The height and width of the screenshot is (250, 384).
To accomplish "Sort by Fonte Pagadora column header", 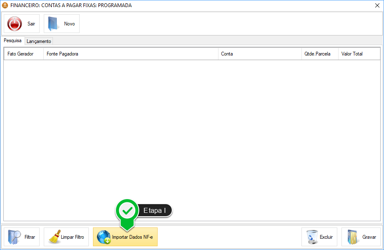I will [131, 54].
